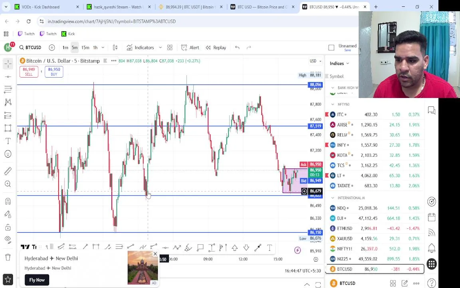This screenshot has height=288, width=460.
Task: Select the Measure ruler tool
Action: pyautogui.click(x=8, y=171)
